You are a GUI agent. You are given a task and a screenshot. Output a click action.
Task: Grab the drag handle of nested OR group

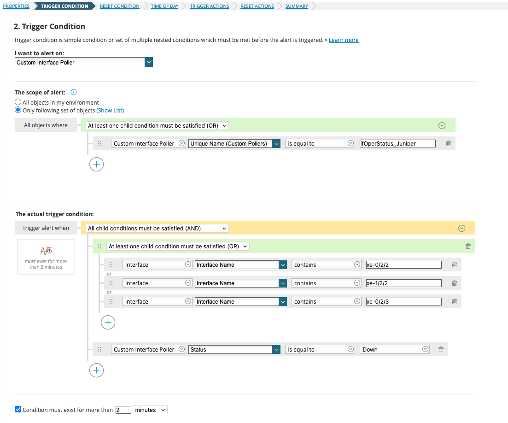(x=99, y=247)
